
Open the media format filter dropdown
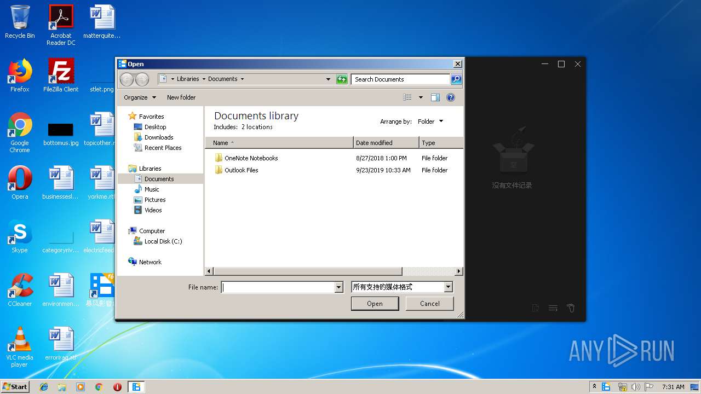pyautogui.click(x=448, y=287)
